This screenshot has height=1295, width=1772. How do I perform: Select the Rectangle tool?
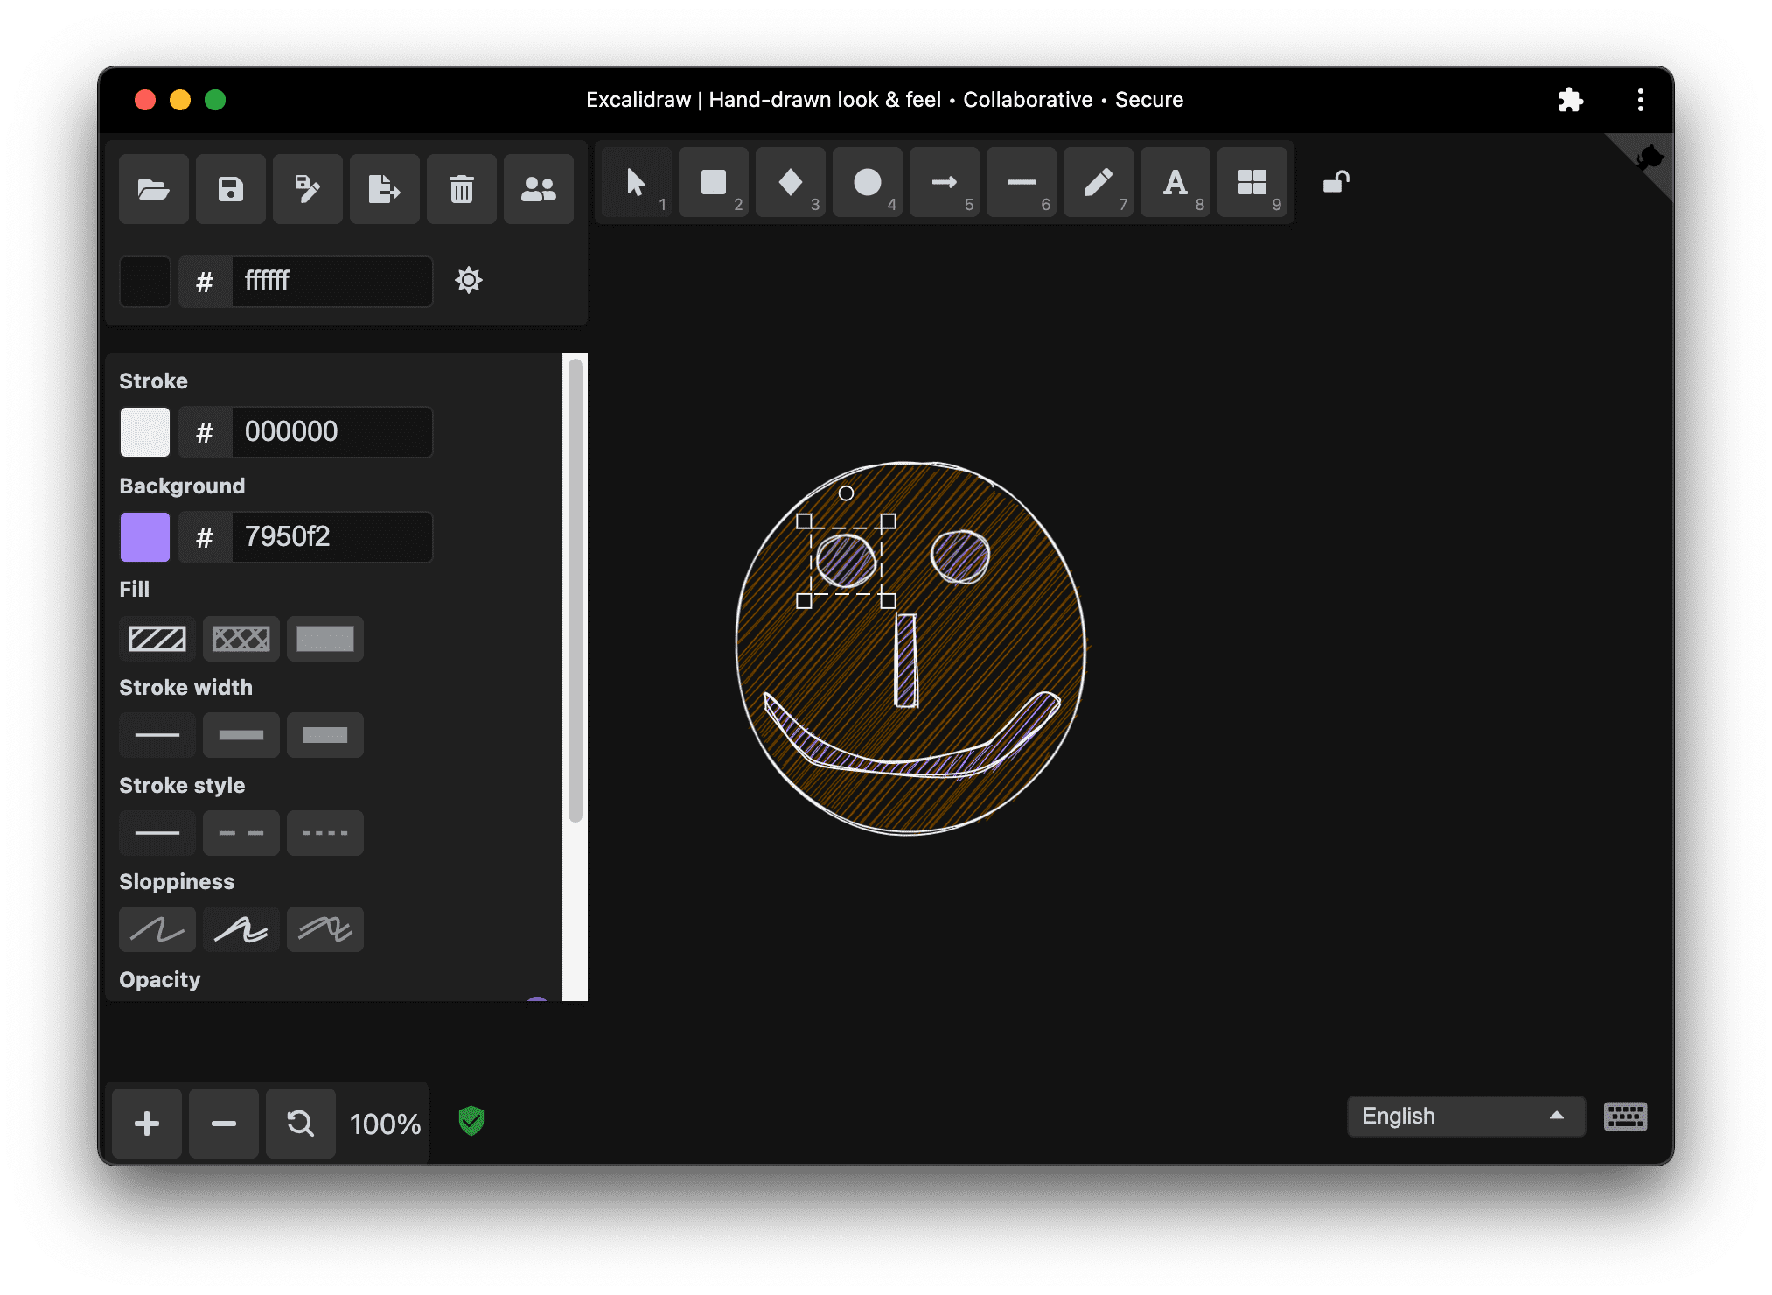tap(715, 185)
